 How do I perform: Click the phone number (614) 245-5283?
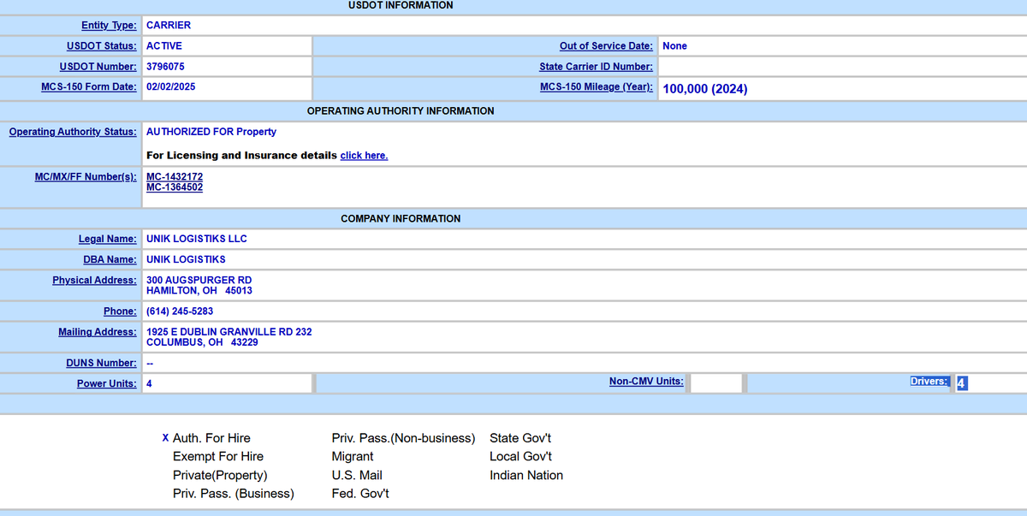pos(180,311)
